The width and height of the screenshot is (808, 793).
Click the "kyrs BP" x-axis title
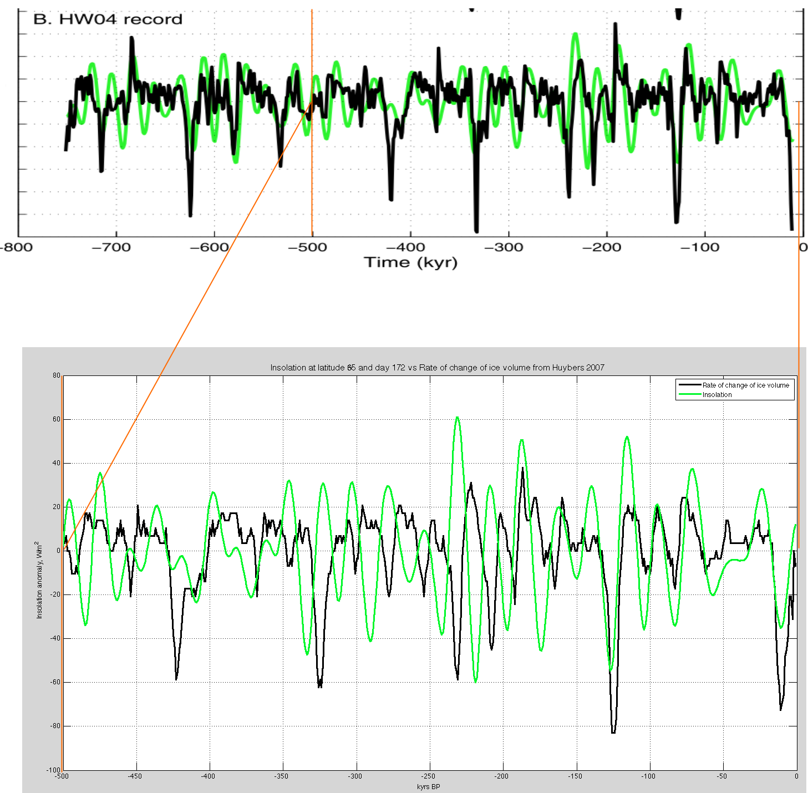[x=428, y=786]
